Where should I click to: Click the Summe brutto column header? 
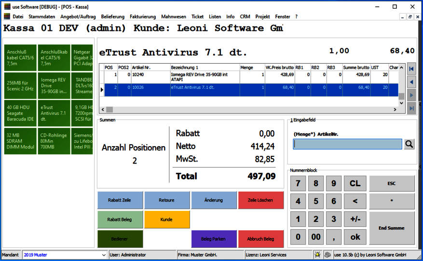356,68
